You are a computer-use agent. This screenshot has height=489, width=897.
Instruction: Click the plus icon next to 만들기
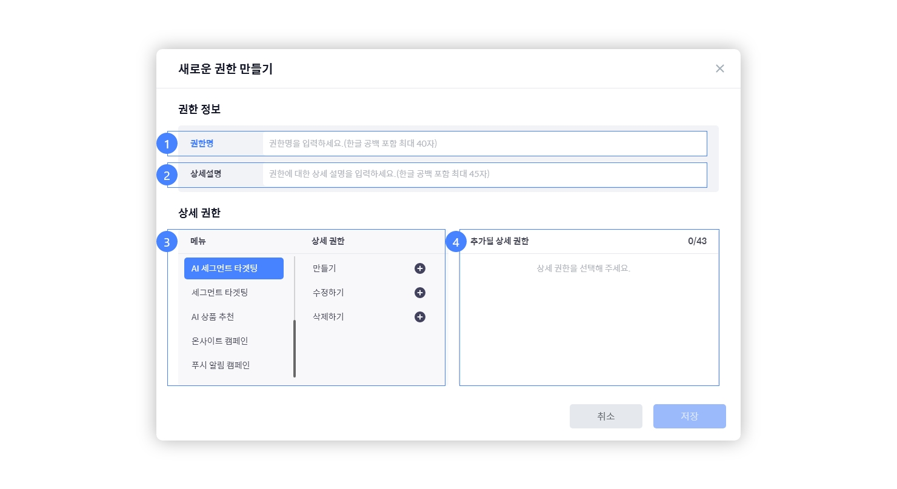tap(419, 268)
